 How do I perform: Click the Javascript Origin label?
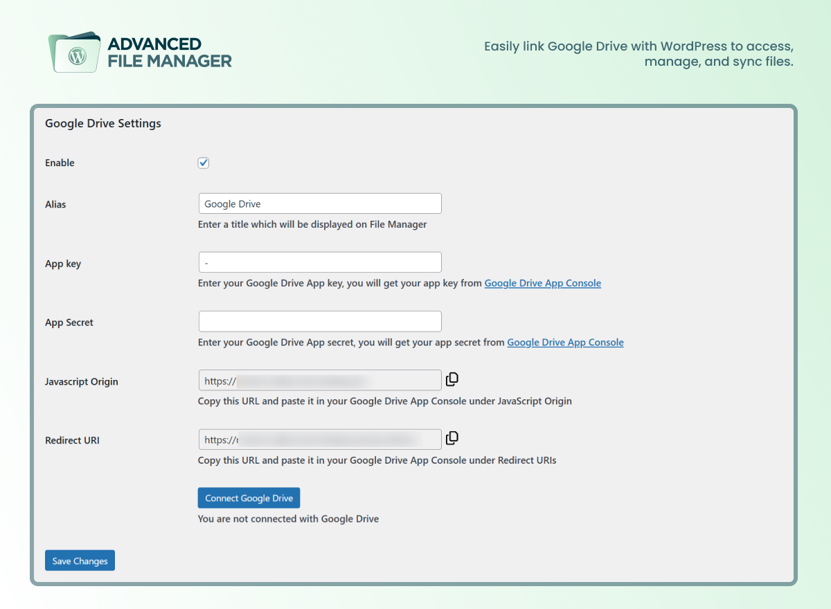[x=82, y=381]
